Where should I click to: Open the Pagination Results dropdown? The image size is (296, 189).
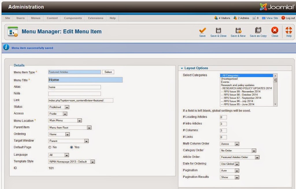click(x=230, y=177)
